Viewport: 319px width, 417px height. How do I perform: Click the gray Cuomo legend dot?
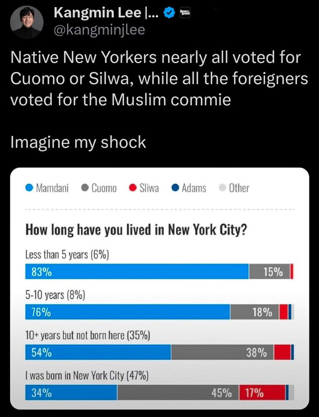click(85, 188)
